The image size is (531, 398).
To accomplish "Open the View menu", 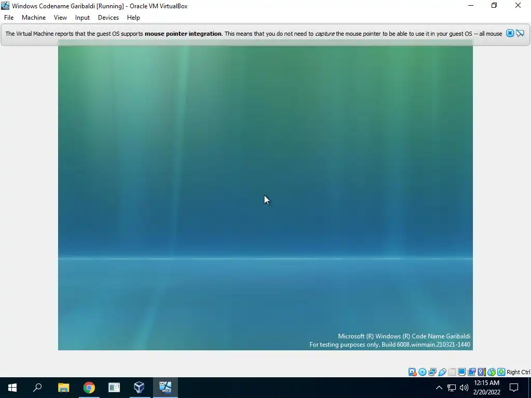I will coord(60,18).
